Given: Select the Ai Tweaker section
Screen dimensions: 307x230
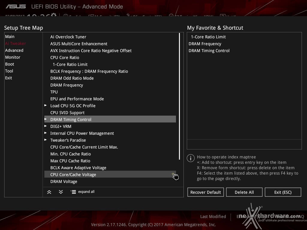Looking at the screenshot, I should click(16, 43).
